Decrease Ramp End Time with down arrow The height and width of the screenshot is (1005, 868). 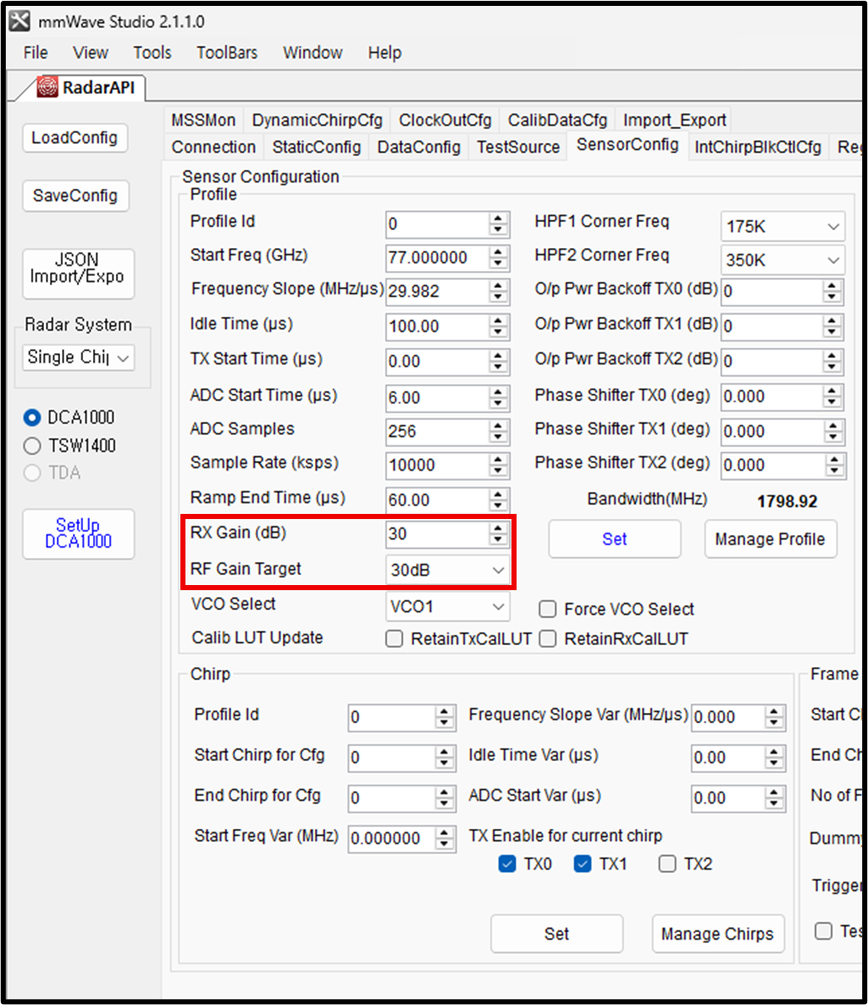498,506
